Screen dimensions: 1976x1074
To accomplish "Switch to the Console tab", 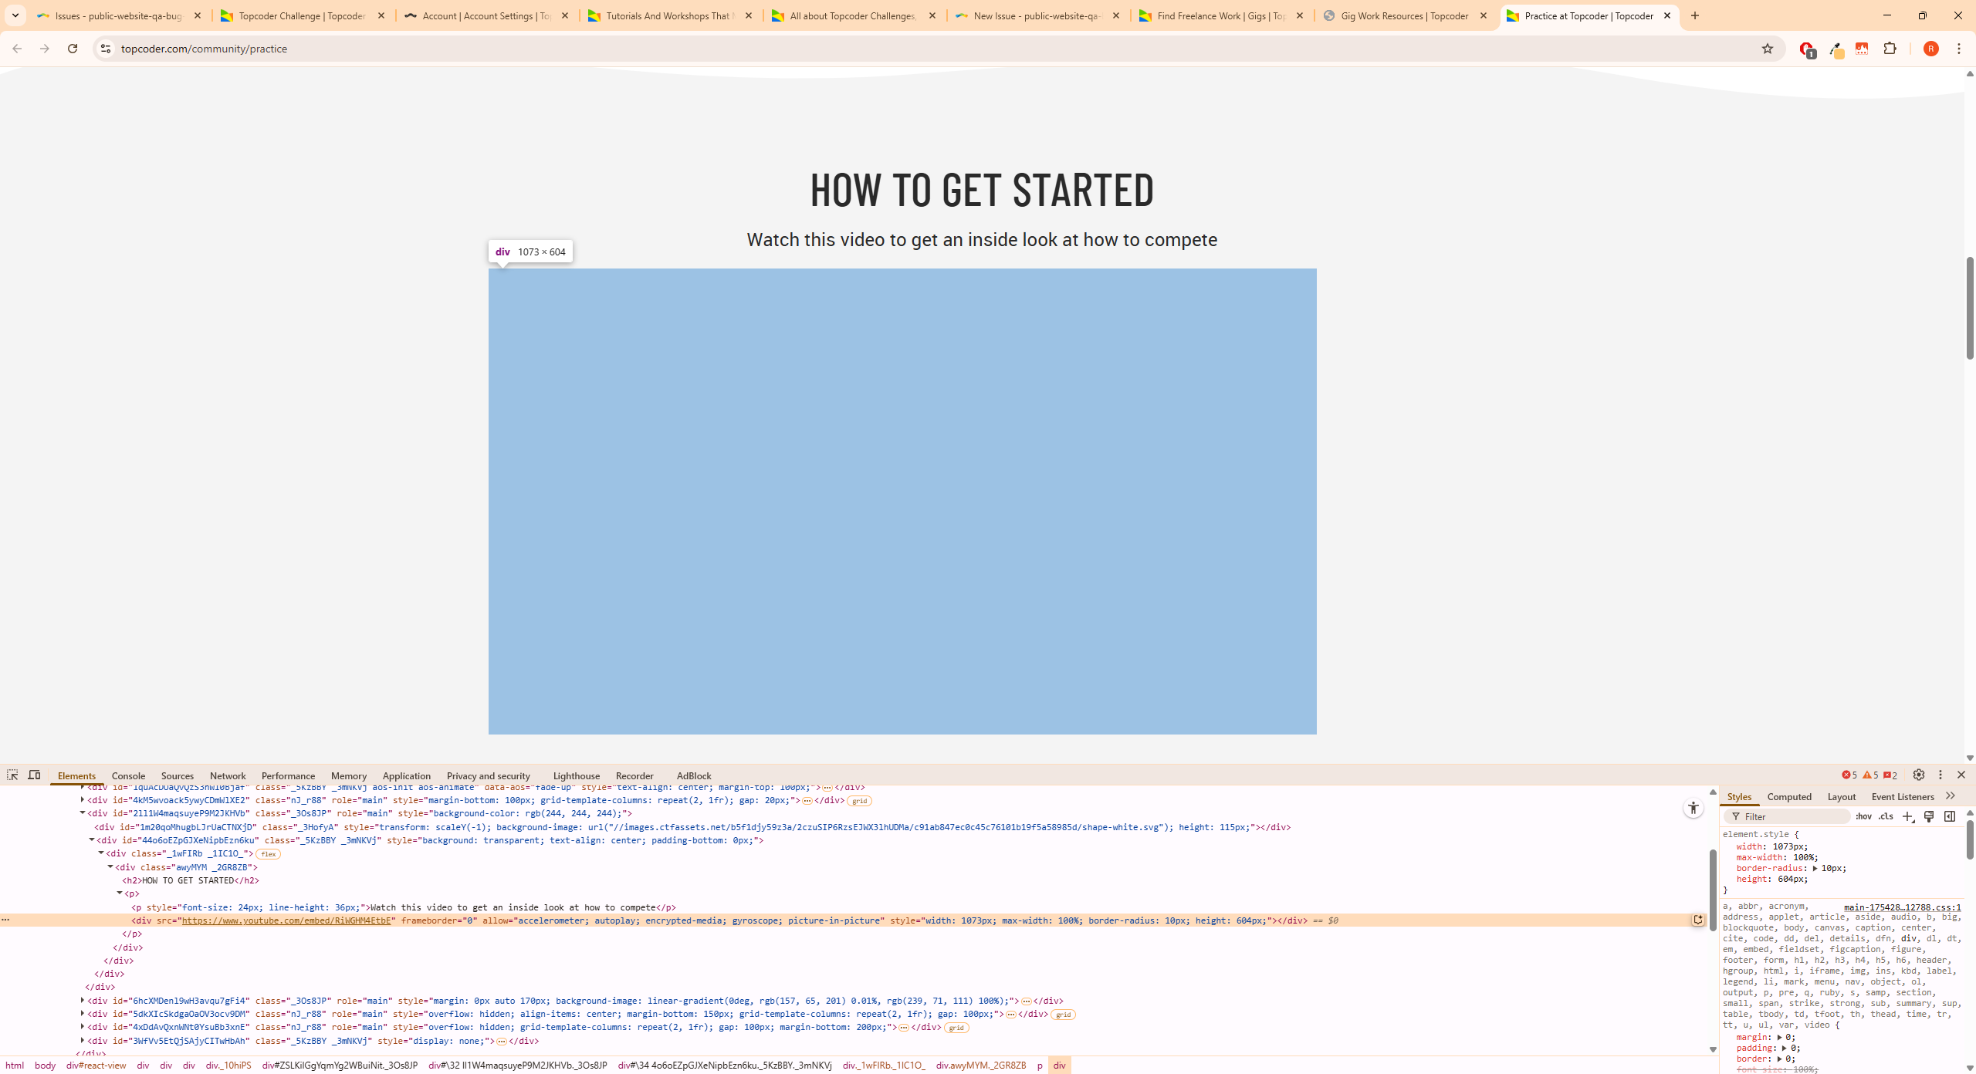I will tap(128, 776).
